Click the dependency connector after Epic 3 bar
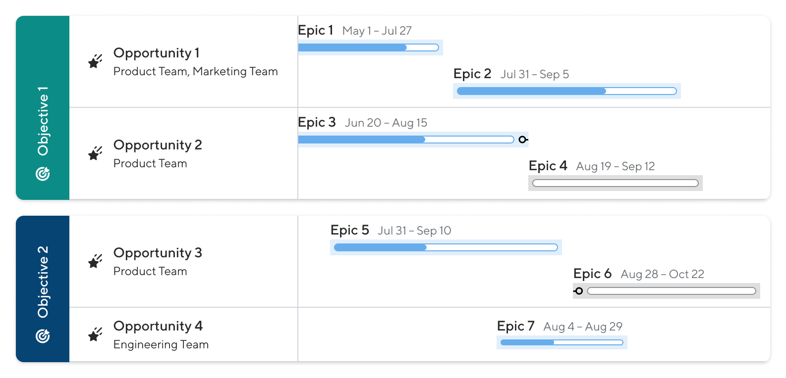This screenshot has height=378, width=786. coord(523,140)
